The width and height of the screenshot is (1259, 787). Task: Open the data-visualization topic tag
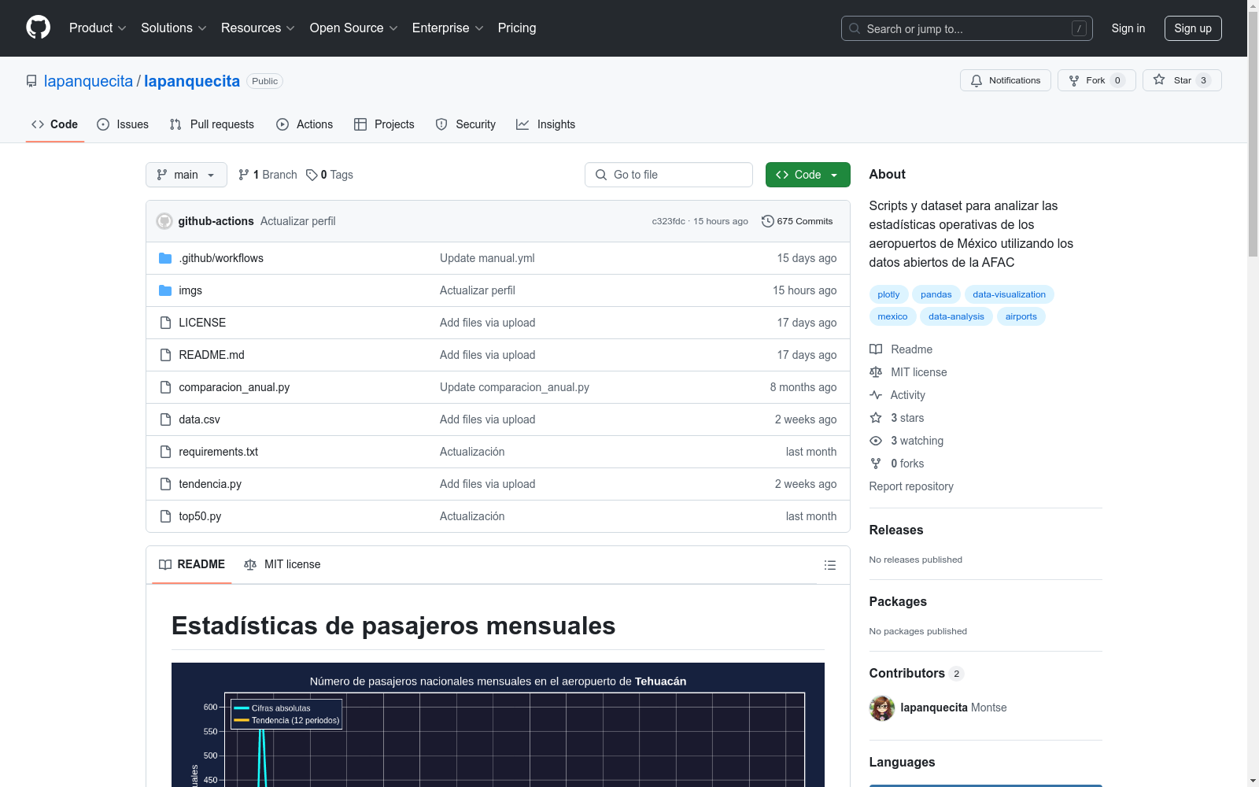[x=1009, y=294]
